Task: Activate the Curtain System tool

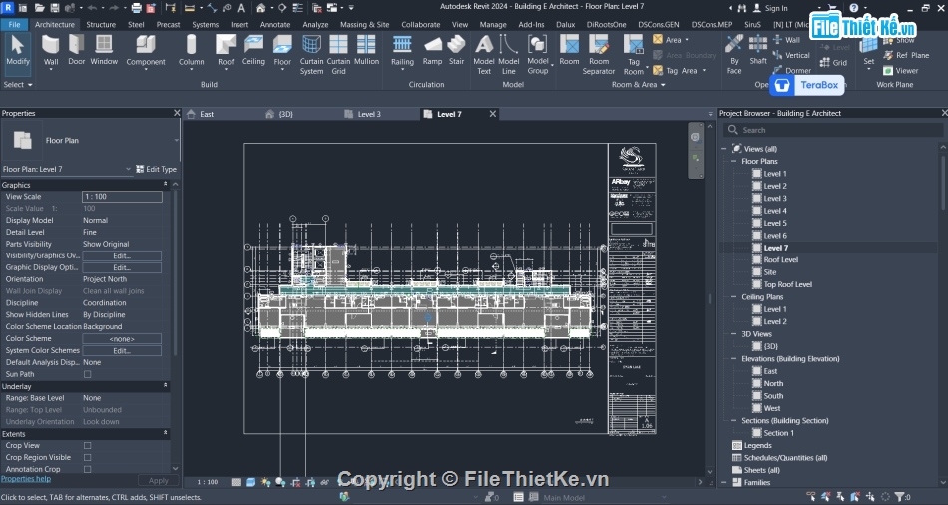Action: point(311,55)
